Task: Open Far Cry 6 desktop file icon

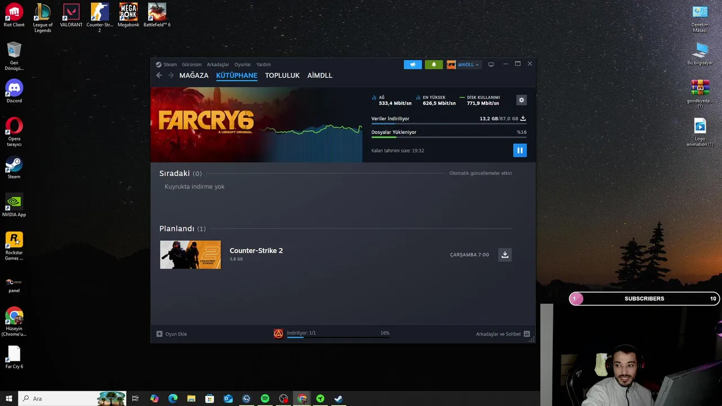Action: click(14, 358)
